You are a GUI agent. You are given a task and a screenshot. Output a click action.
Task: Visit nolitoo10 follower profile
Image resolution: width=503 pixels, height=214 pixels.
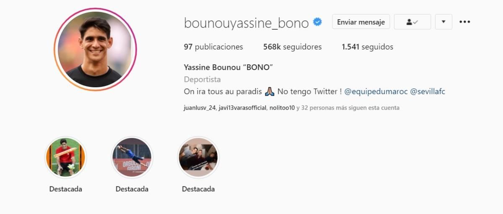tap(282, 108)
